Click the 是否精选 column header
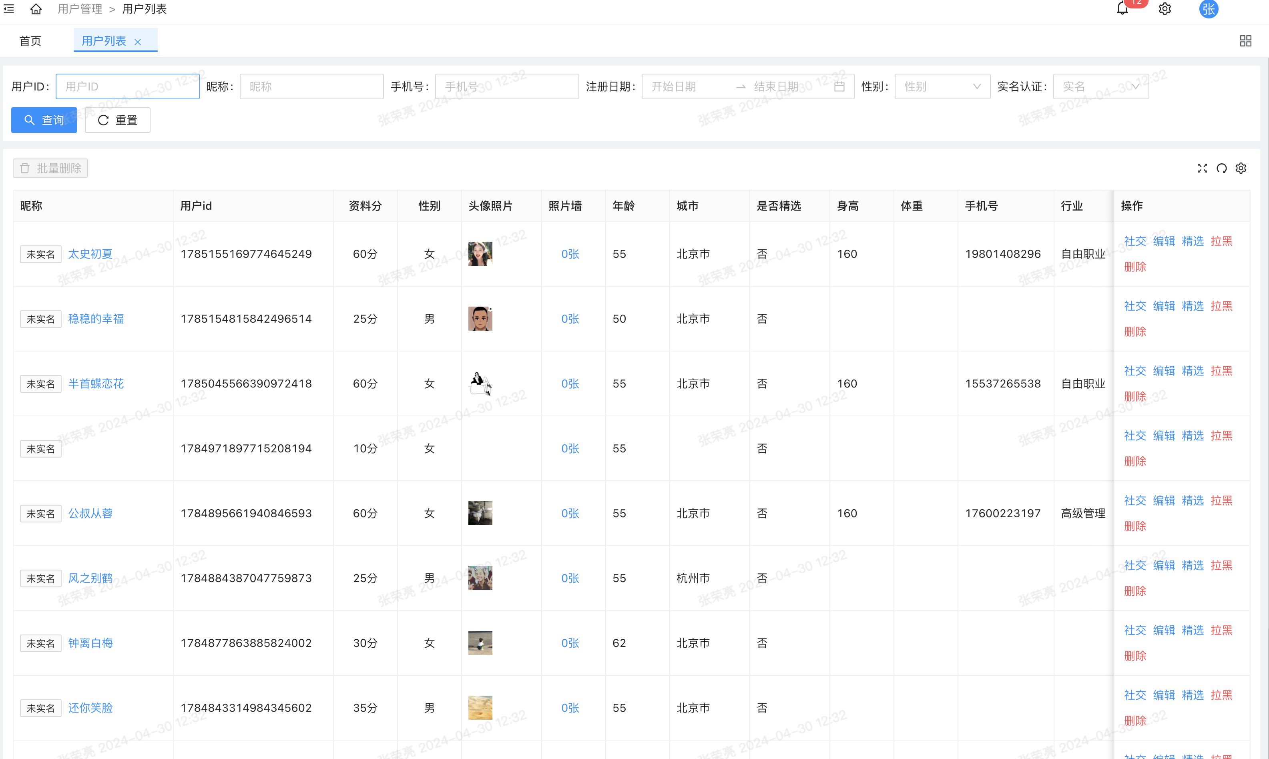 [779, 206]
